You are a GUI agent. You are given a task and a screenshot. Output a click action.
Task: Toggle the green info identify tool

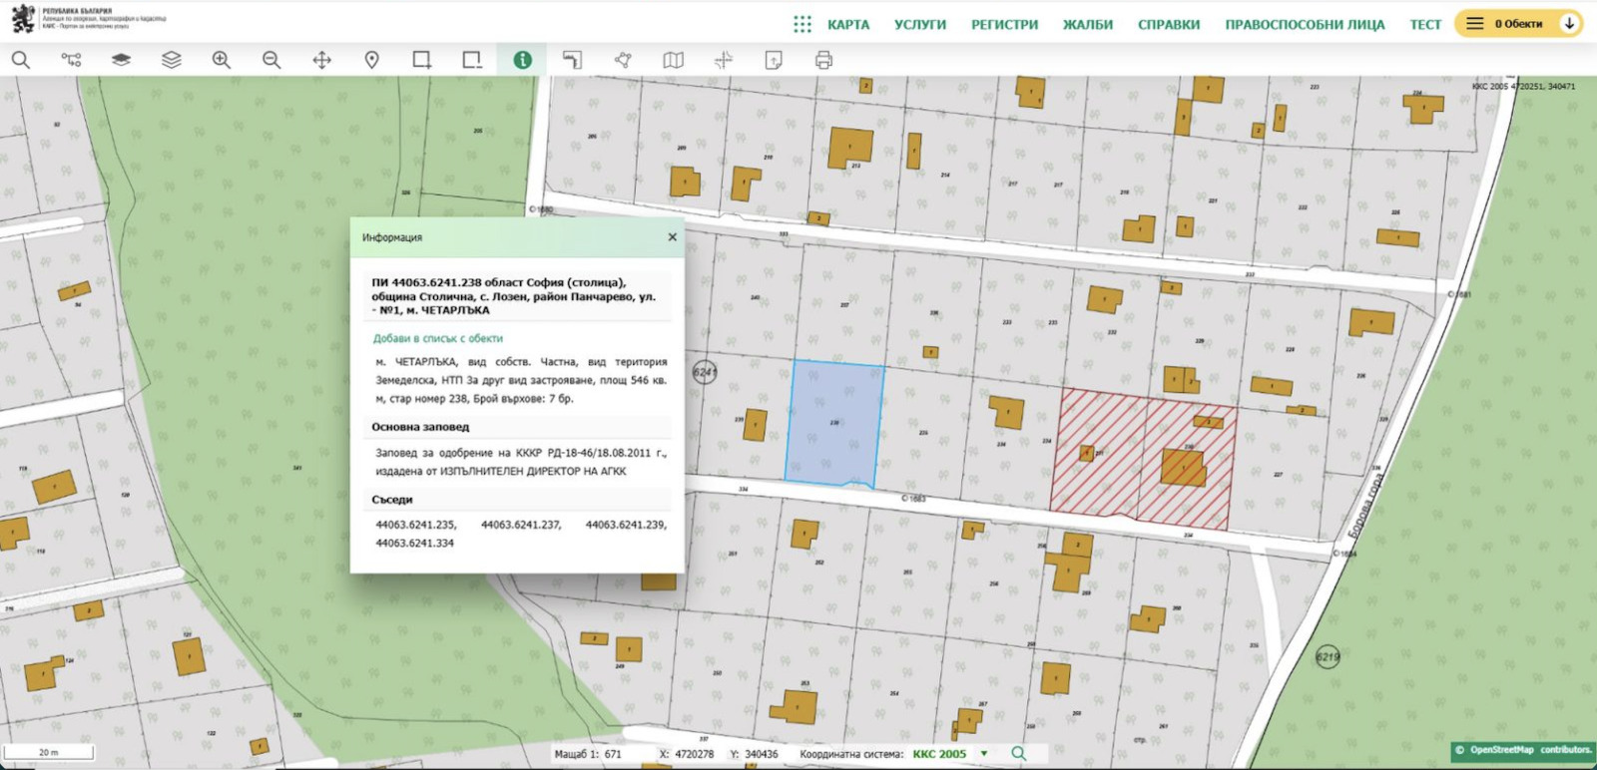(522, 60)
